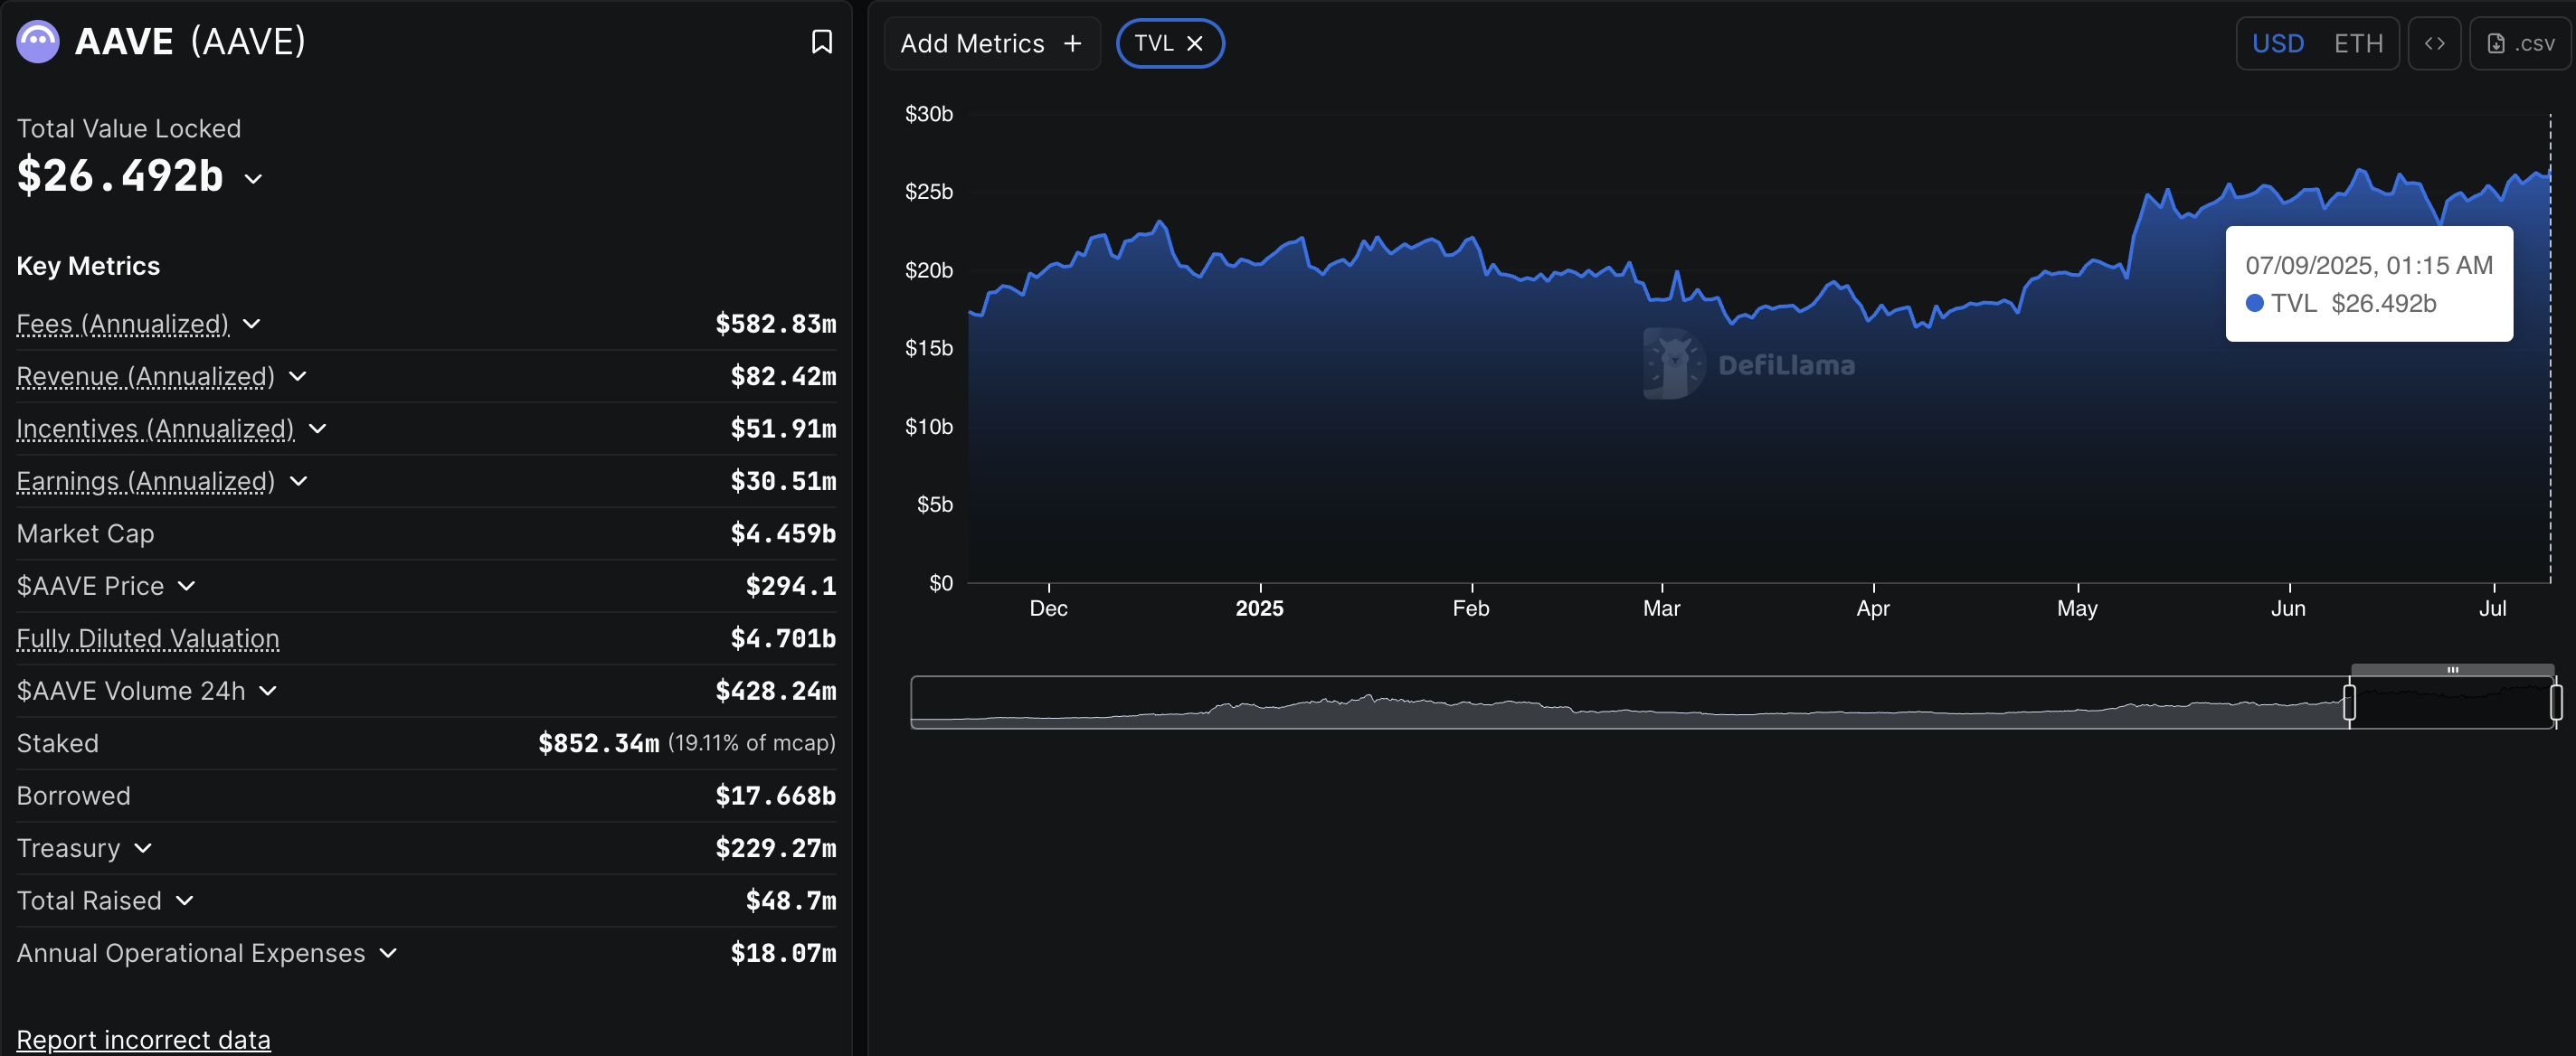Click the AAVE ghost logo
2576x1056 pixels.
click(x=38, y=42)
